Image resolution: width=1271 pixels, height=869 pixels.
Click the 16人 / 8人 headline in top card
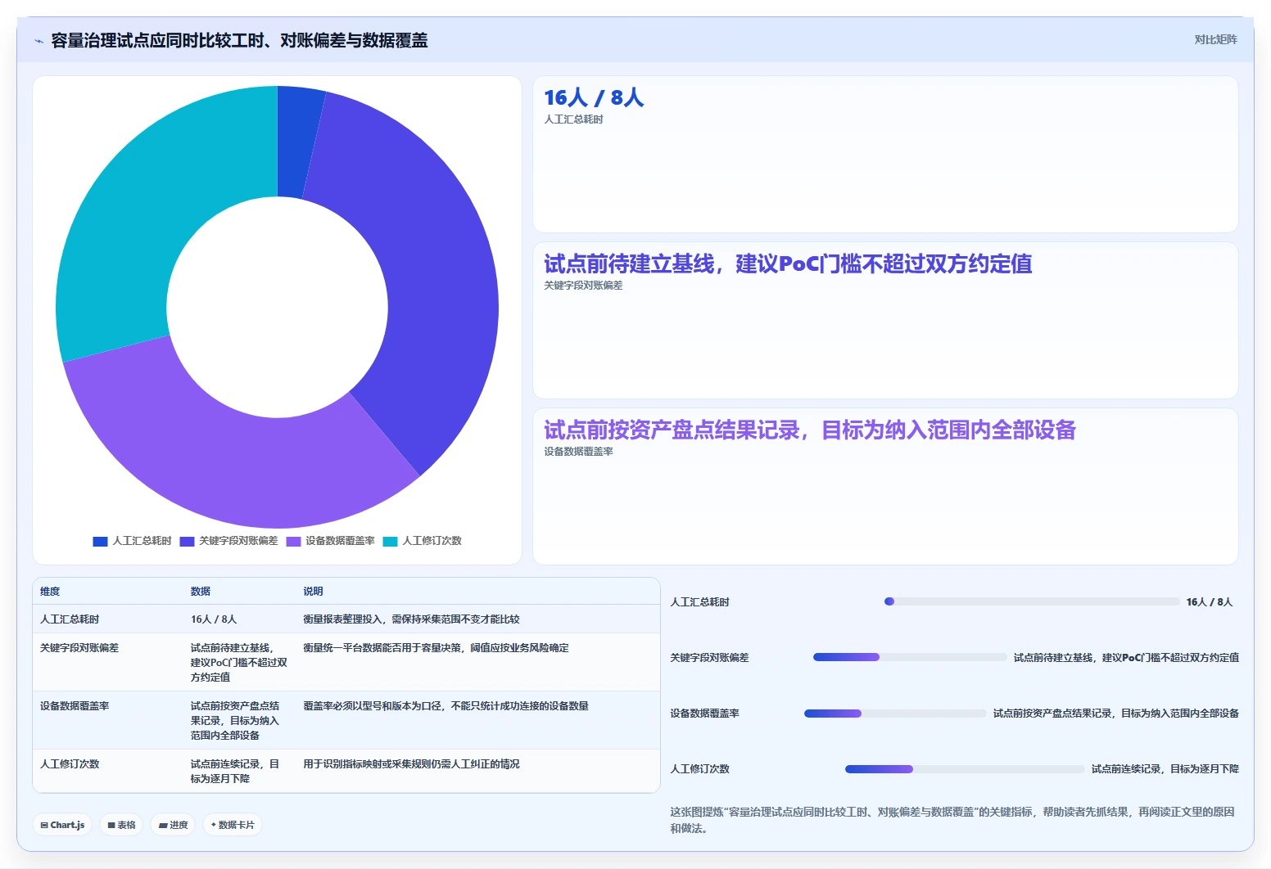pyautogui.click(x=594, y=98)
